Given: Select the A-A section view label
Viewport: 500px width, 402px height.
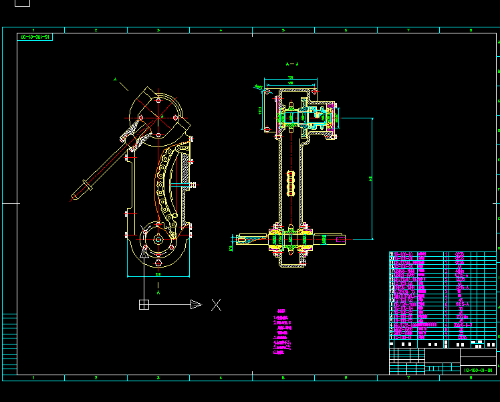Looking at the screenshot, I should [292, 64].
